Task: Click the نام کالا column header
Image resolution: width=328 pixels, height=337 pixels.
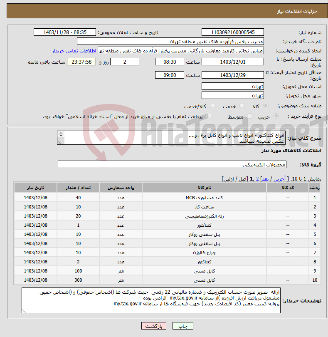Action: point(204,188)
